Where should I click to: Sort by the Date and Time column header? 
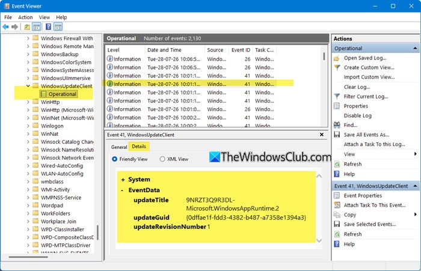(x=174, y=50)
